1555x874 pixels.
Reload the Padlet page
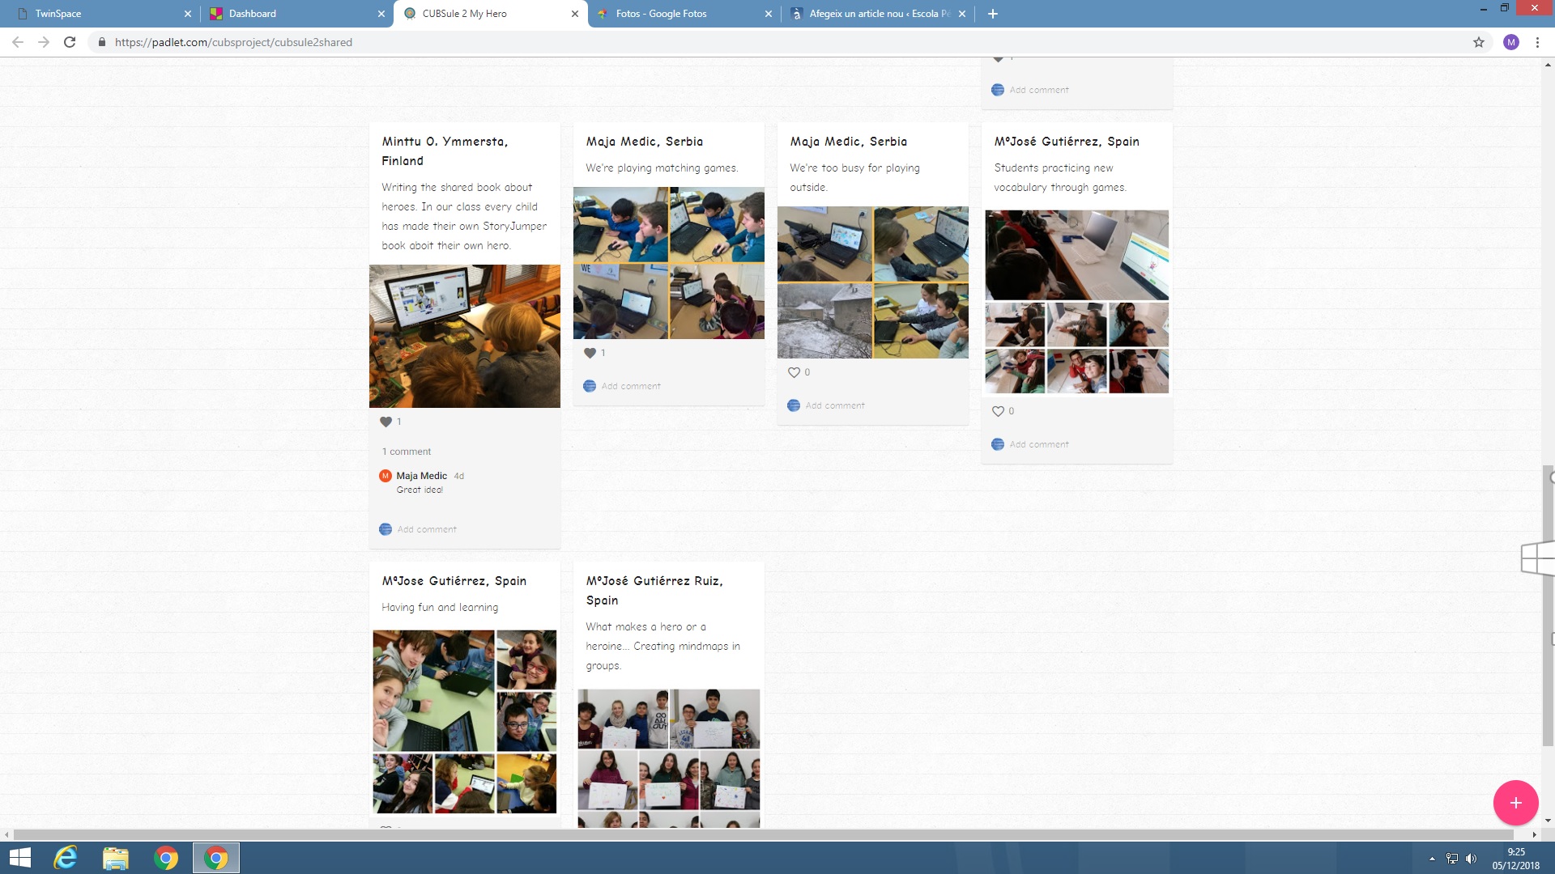[x=70, y=42]
